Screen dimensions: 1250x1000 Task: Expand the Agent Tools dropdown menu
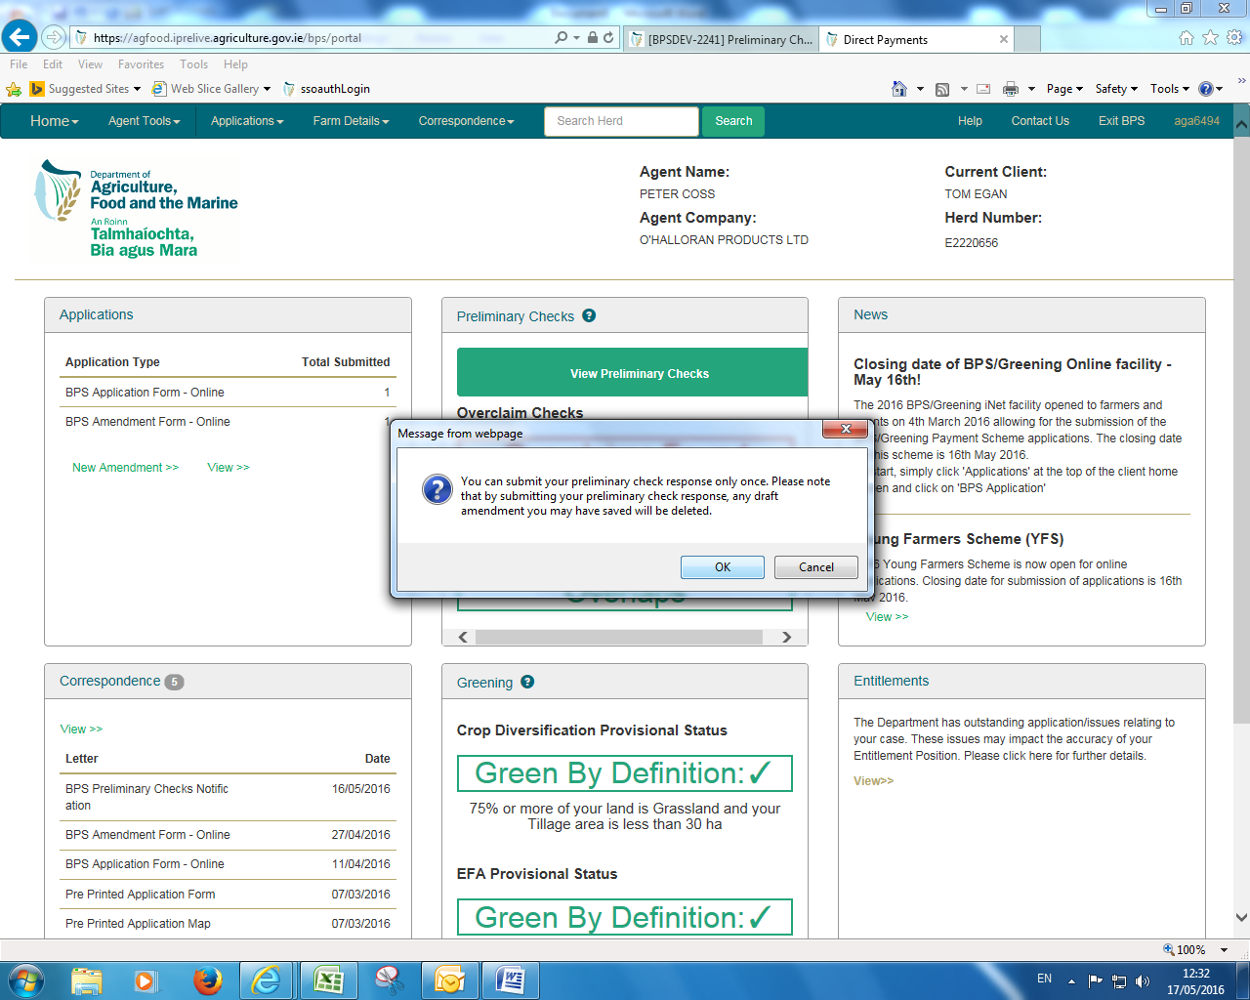click(144, 121)
